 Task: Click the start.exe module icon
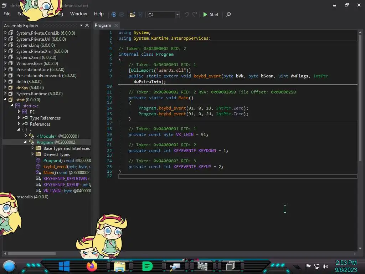click(x=17, y=106)
